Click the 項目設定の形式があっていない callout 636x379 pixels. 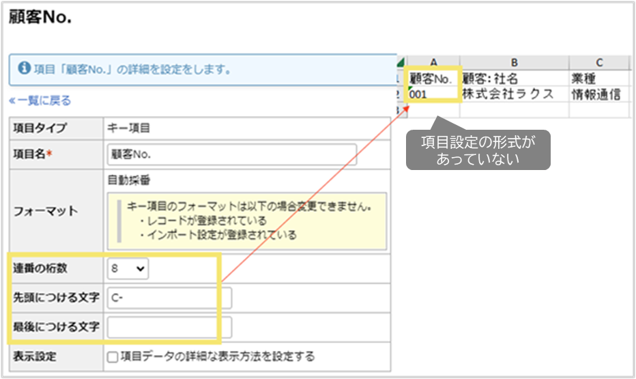tap(478, 150)
